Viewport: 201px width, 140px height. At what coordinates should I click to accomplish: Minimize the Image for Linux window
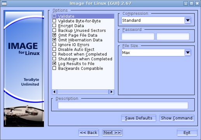click(x=186, y=3)
